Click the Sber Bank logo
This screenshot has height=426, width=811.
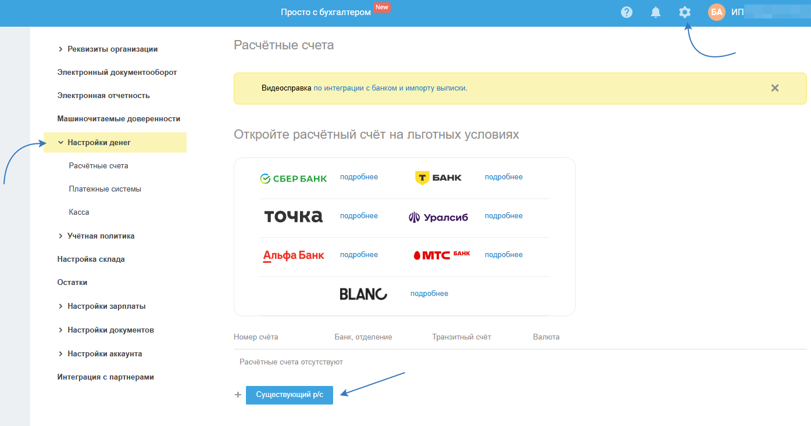293,178
